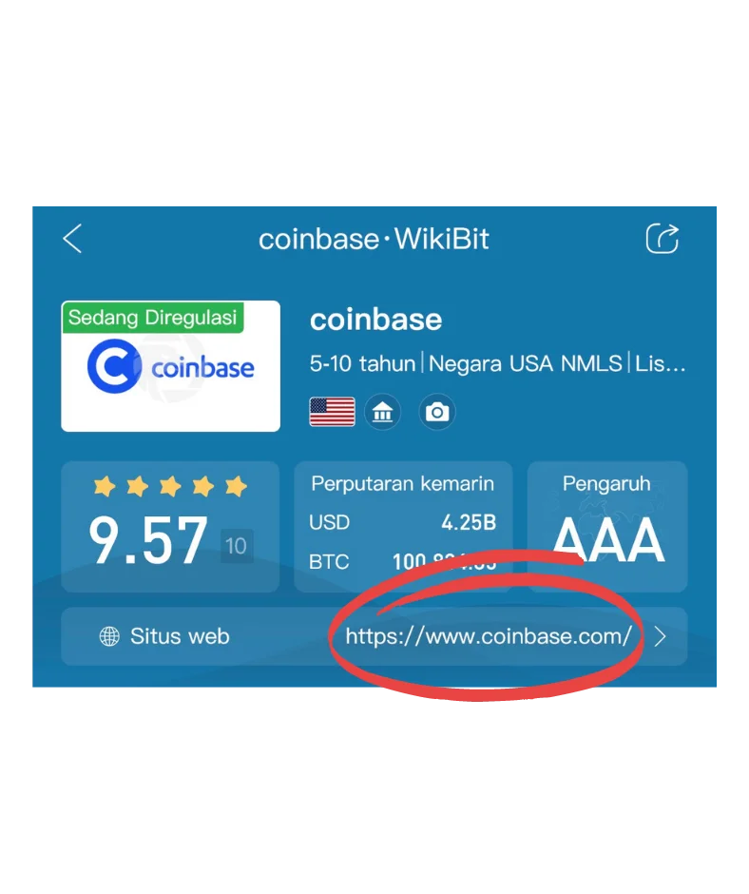Tap the globe icon beside Situs web

109,636
